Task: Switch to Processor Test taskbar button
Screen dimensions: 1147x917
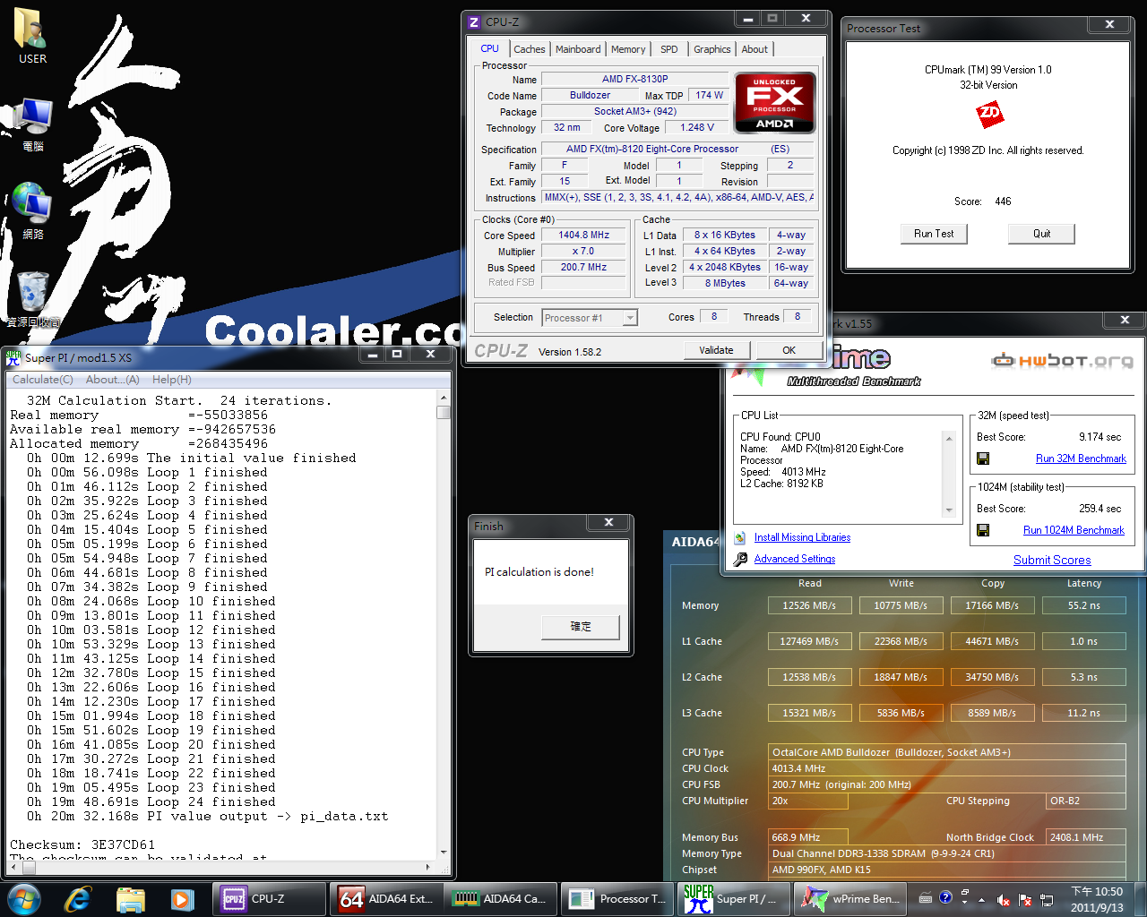Action: pyautogui.click(x=617, y=898)
